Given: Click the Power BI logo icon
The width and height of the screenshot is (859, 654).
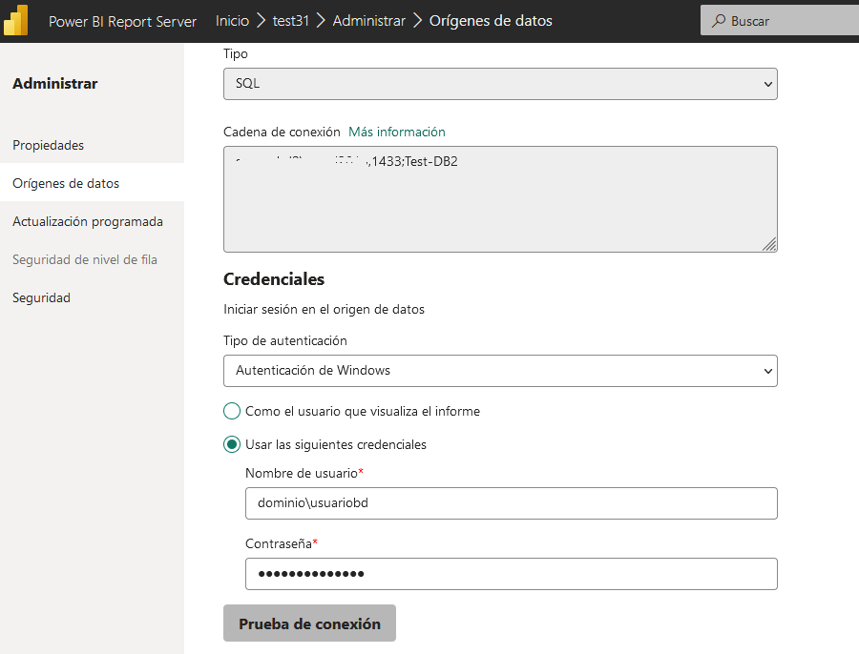Looking at the screenshot, I should (16, 20).
